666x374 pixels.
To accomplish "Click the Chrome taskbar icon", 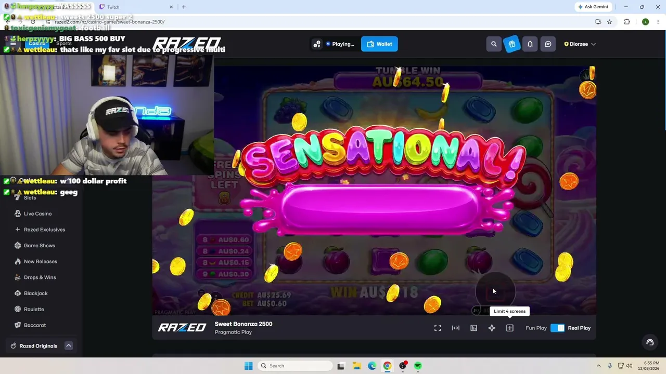I will (x=387, y=366).
